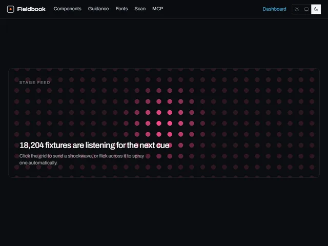Open the Dashboard link
The height and width of the screenshot is (246, 328).
coord(274,9)
